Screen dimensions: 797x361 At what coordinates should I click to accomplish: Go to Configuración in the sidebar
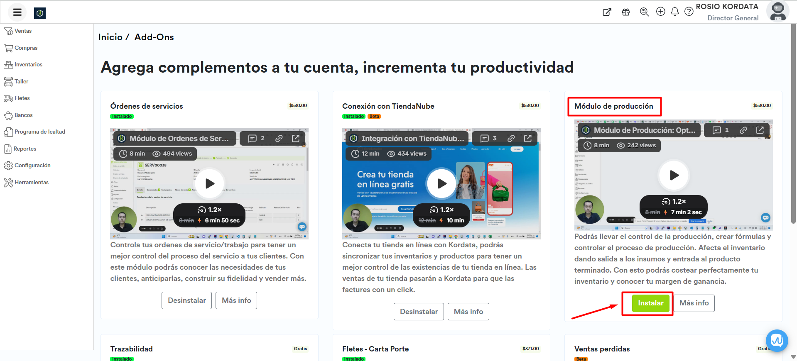[32, 166]
